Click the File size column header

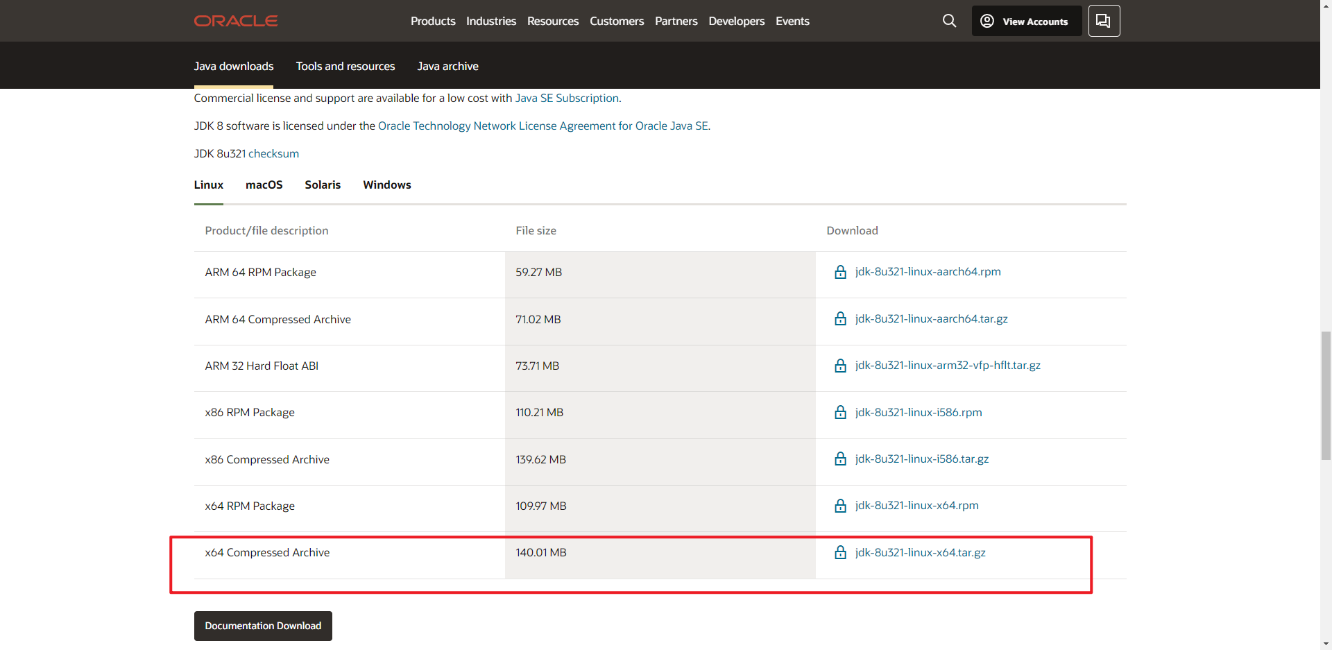[536, 230]
